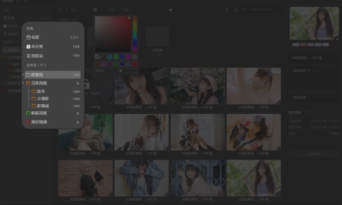342x205 pixels.
Task: Click the rainbow hue slider bar
Action: pos(135,33)
